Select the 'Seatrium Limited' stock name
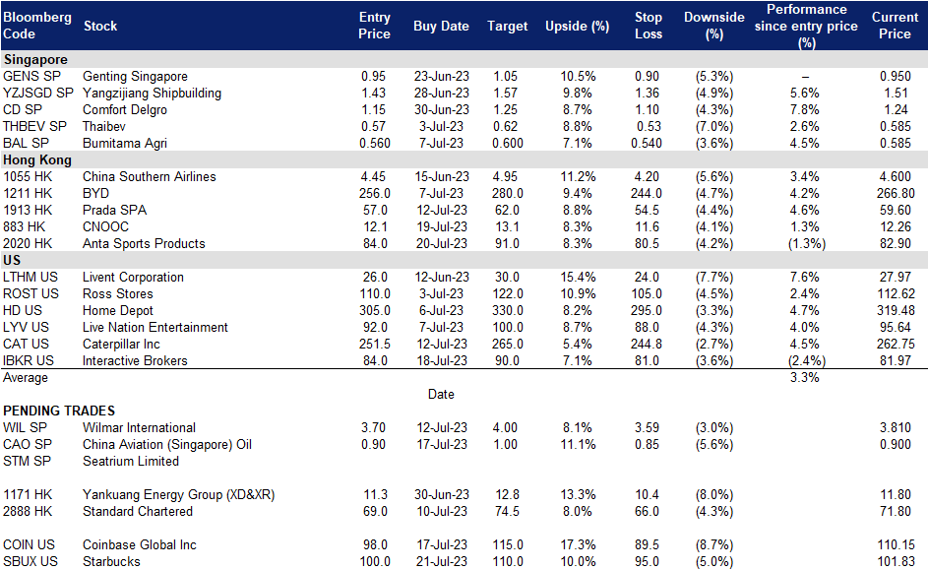Image resolution: width=928 pixels, height=570 pixels. tap(131, 461)
